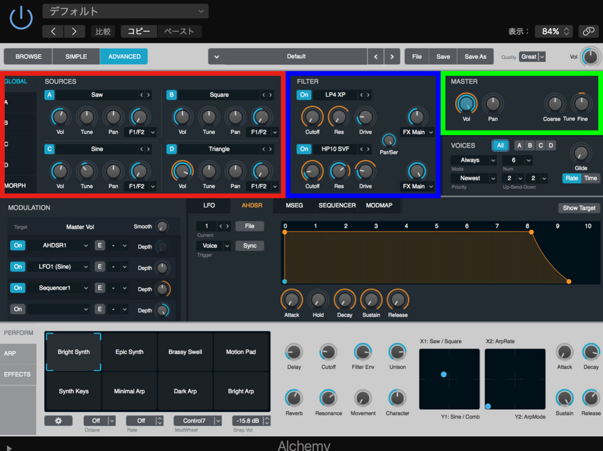The width and height of the screenshot is (603, 451).
Task: Switch glide mode to Rate
Action: [571, 178]
